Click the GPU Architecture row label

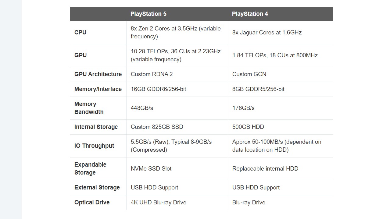point(98,74)
